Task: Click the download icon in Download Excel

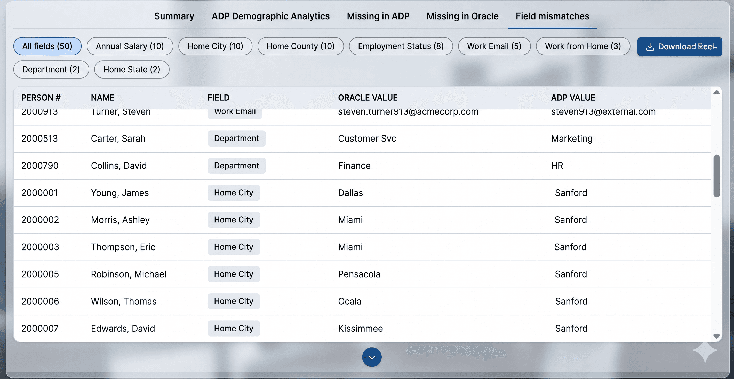Action: (650, 47)
